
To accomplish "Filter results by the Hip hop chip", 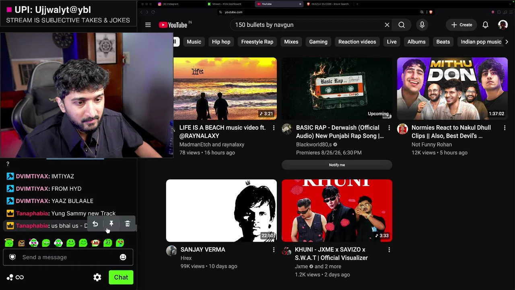I will coord(221,42).
